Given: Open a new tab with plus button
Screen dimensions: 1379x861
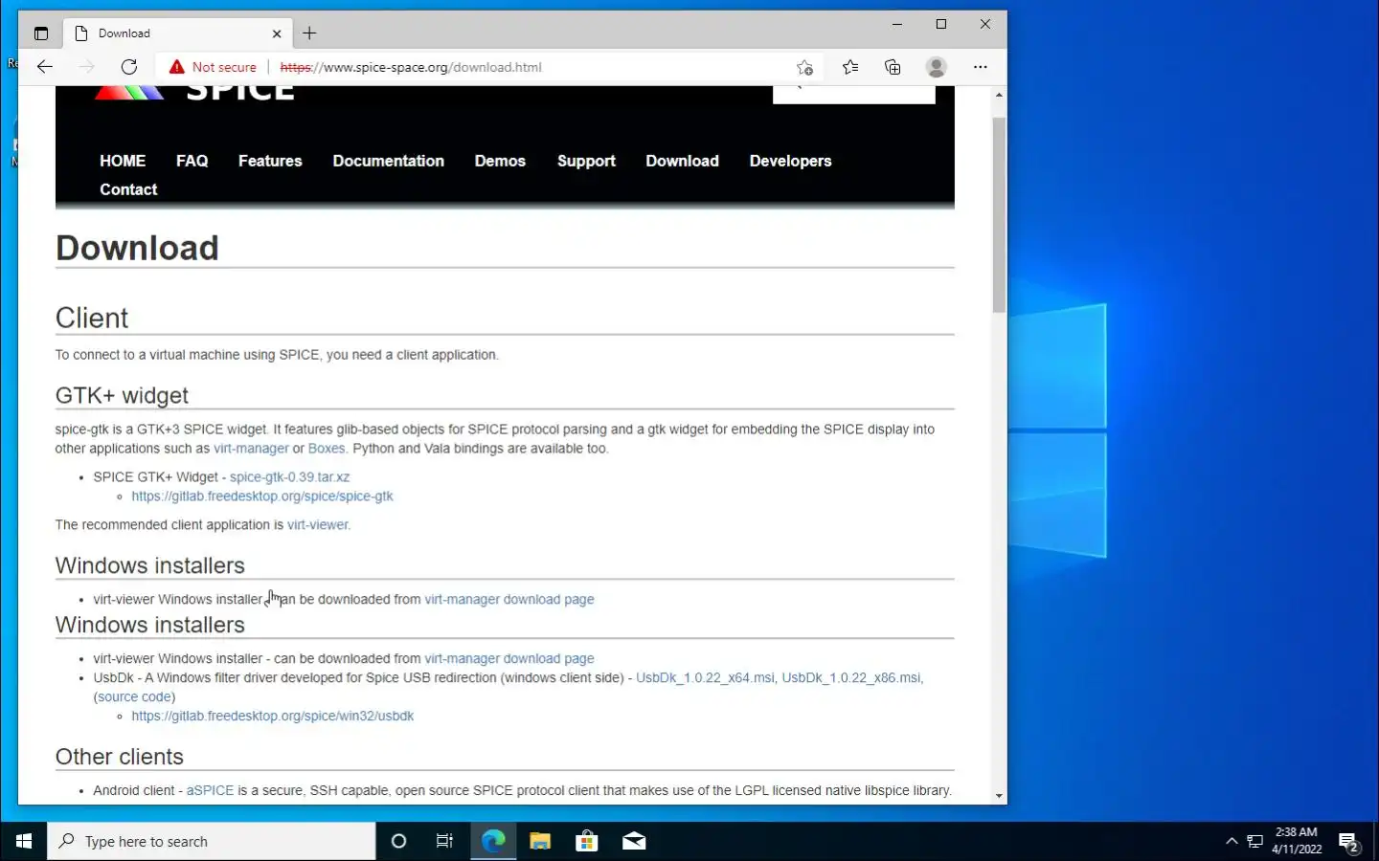Looking at the screenshot, I should (x=309, y=33).
